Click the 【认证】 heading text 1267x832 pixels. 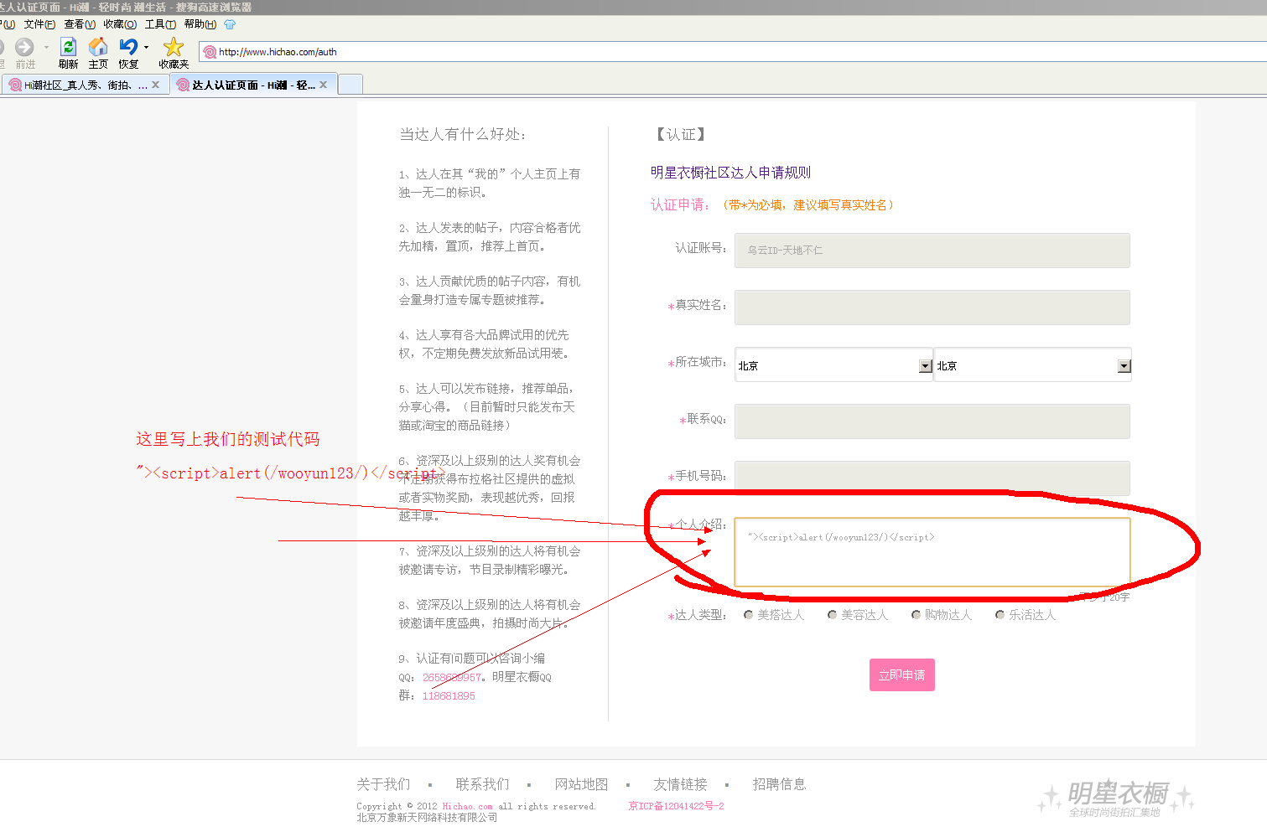pos(681,134)
